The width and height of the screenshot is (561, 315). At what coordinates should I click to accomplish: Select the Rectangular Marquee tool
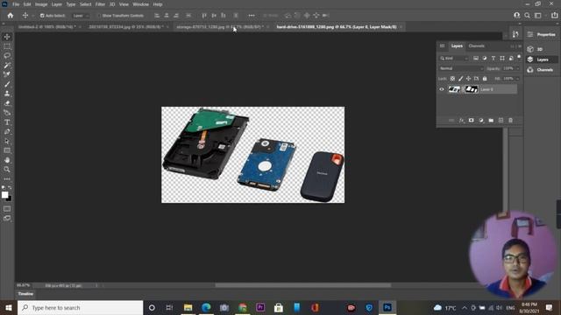(7, 46)
